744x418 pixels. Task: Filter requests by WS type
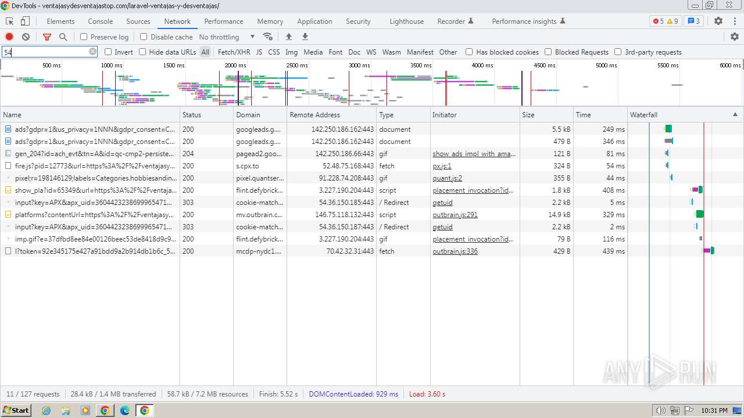[371, 52]
